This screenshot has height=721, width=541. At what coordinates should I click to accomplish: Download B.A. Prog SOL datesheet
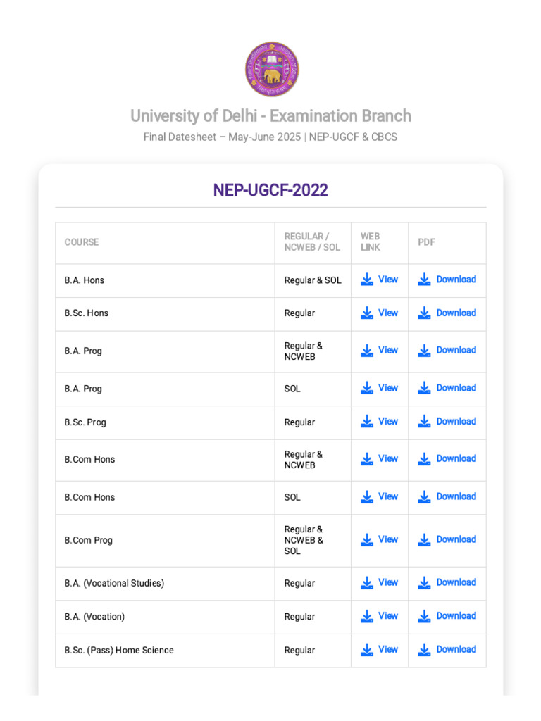click(456, 389)
